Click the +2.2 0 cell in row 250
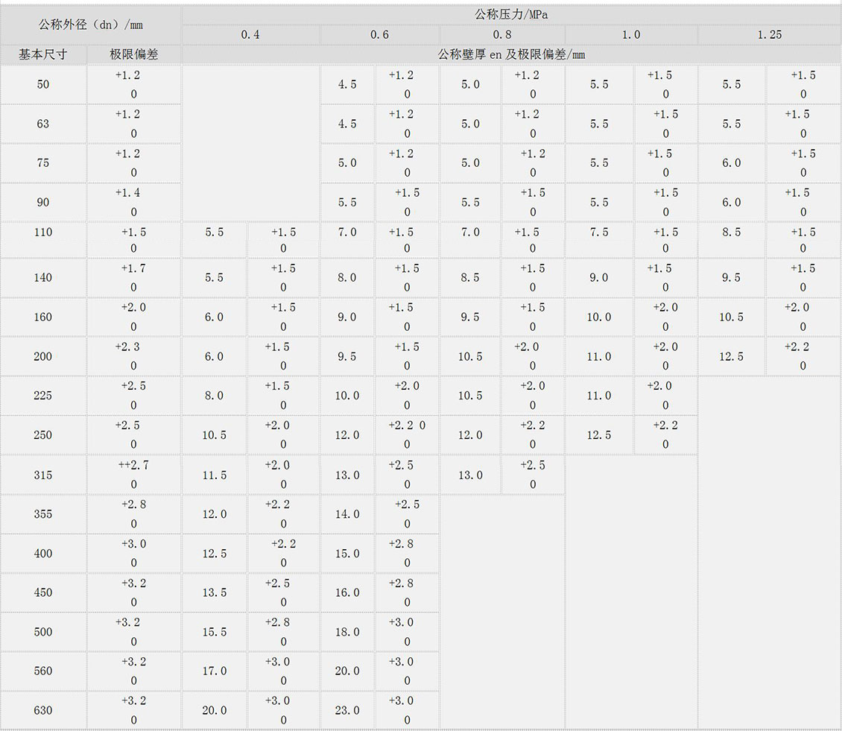The height and width of the screenshot is (731, 842). pyautogui.click(x=407, y=435)
